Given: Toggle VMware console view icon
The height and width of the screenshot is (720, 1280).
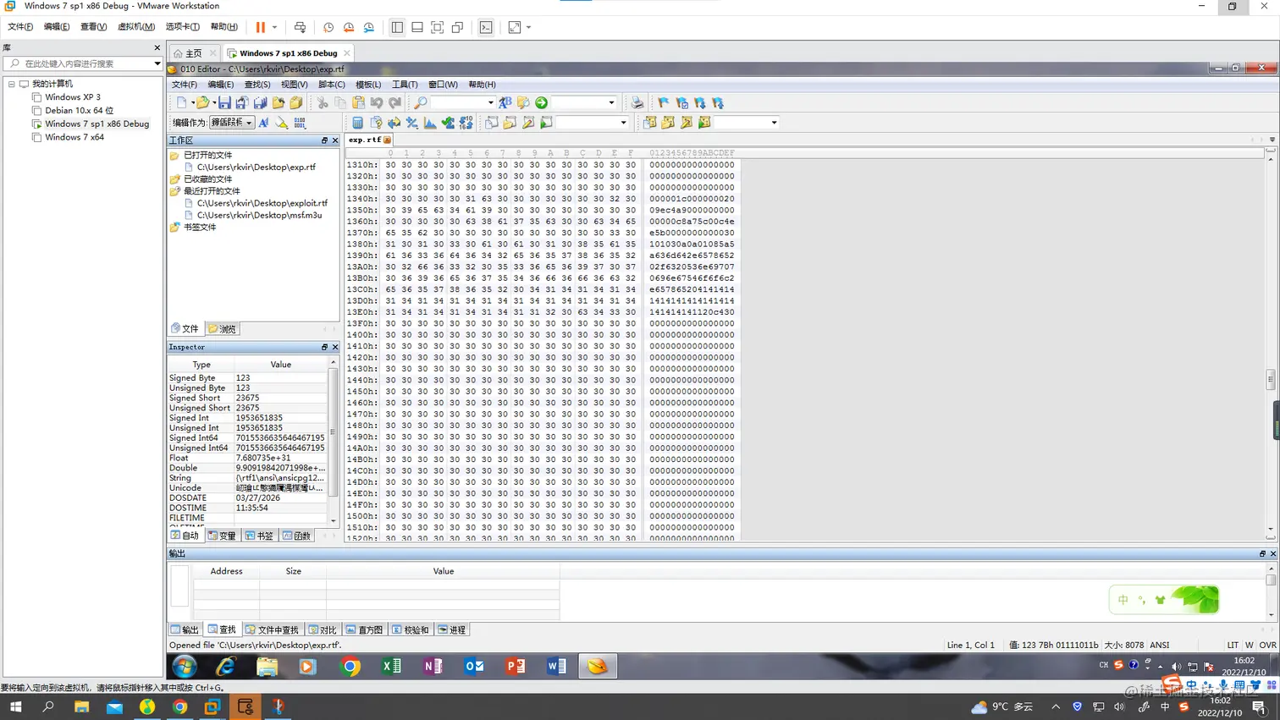Looking at the screenshot, I should click(x=486, y=27).
